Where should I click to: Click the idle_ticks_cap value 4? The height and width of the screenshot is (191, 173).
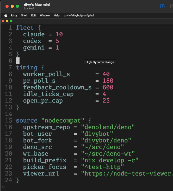click(x=104, y=94)
